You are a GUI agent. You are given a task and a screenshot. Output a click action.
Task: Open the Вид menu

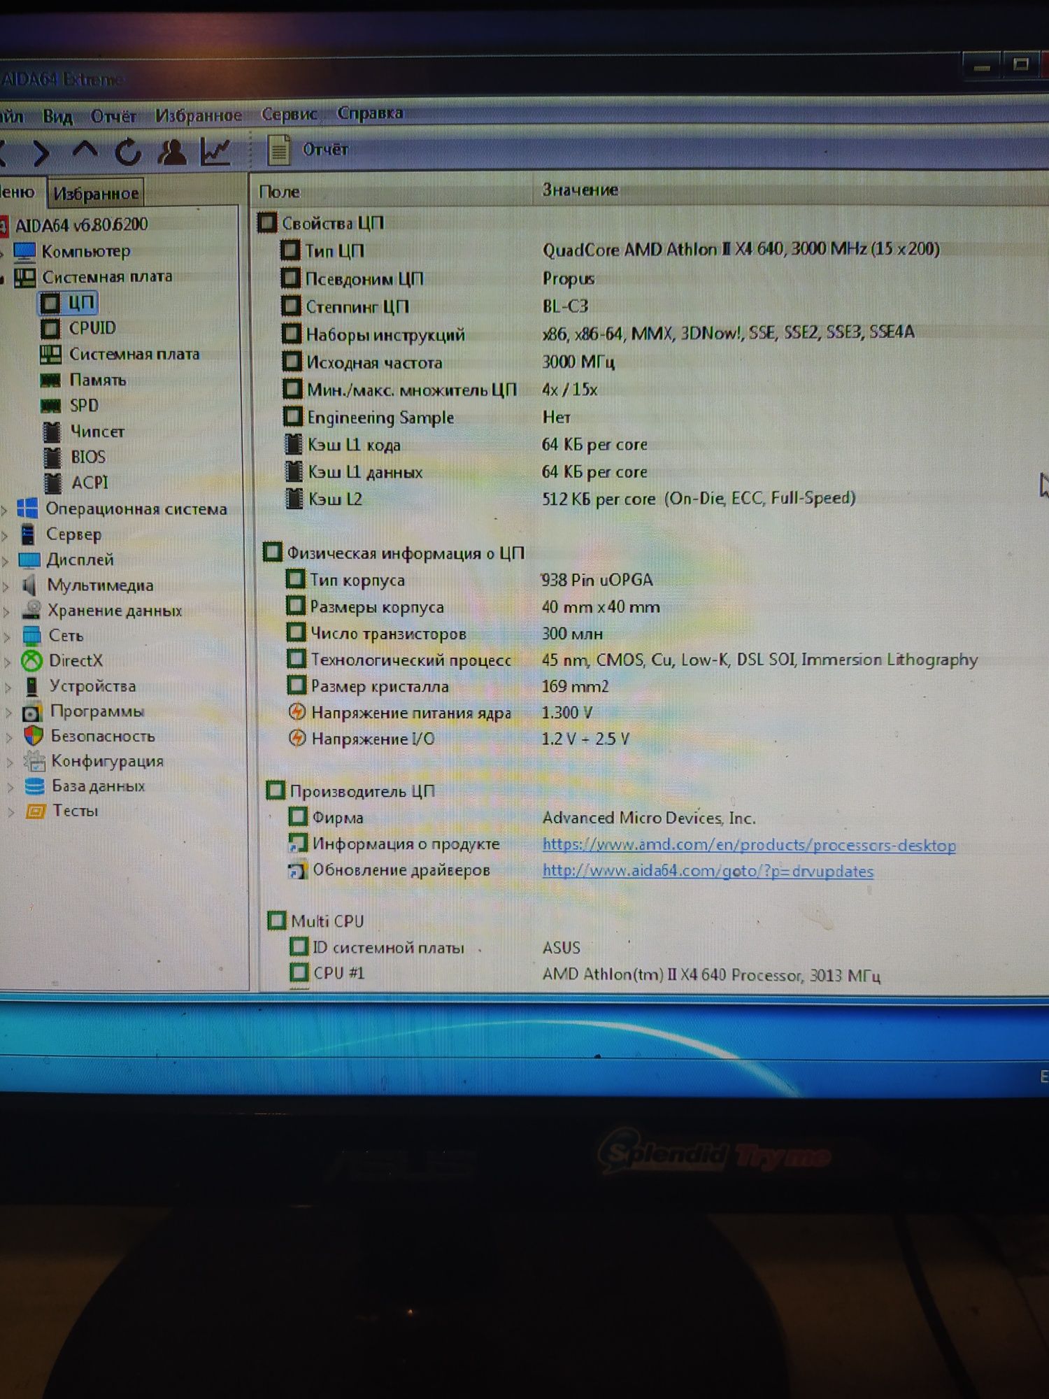pos(57,116)
